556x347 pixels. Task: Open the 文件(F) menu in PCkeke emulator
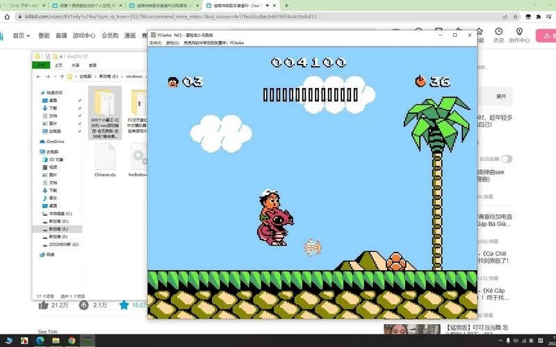tap(155, 43)
